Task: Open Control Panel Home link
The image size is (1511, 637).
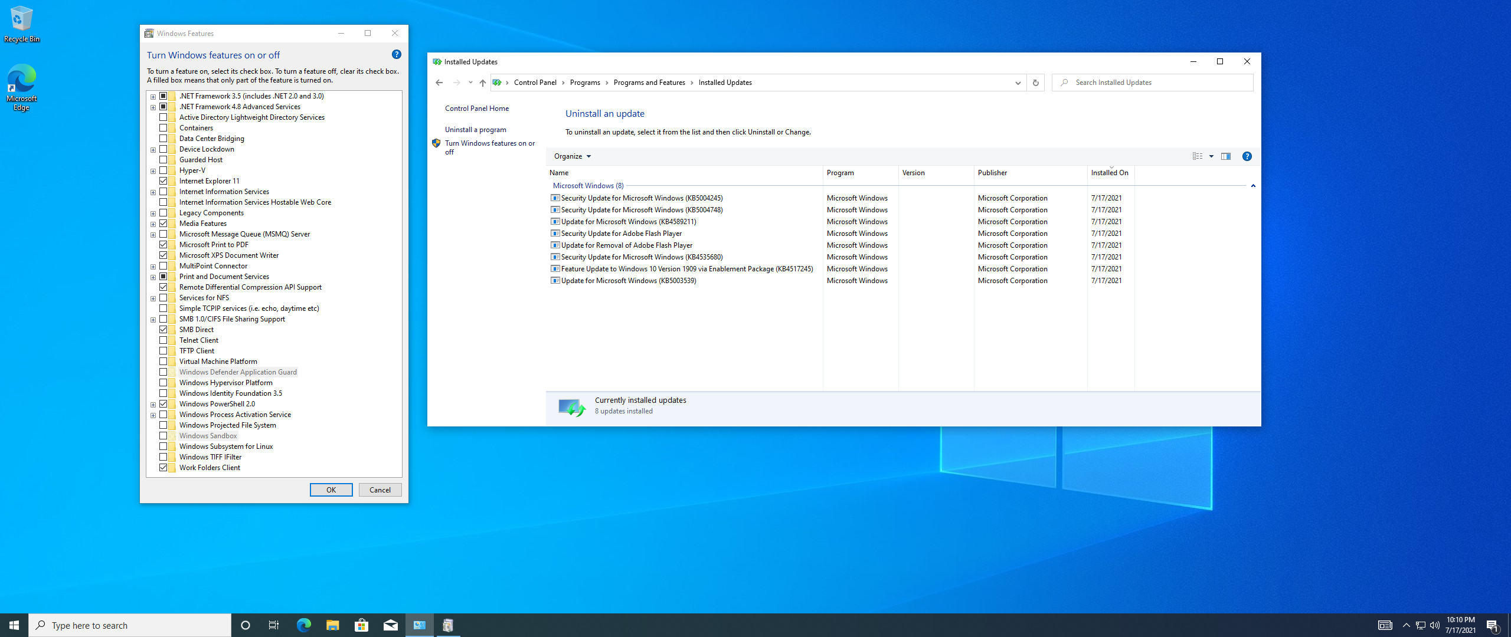Action: pyautogui.click(x=477, y=109)
